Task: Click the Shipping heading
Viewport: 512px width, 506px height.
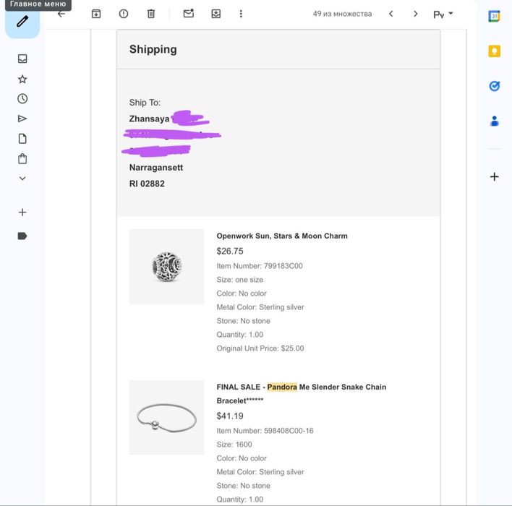Action: click(153, 49)
